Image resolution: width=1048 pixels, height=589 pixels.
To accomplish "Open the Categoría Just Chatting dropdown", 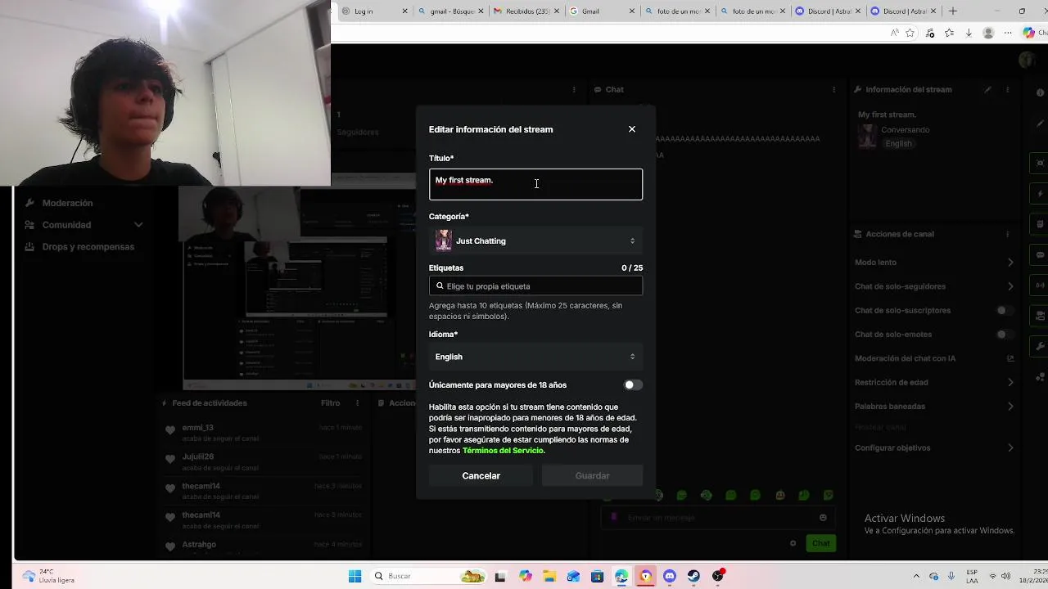I will click(x=535, y=241).
